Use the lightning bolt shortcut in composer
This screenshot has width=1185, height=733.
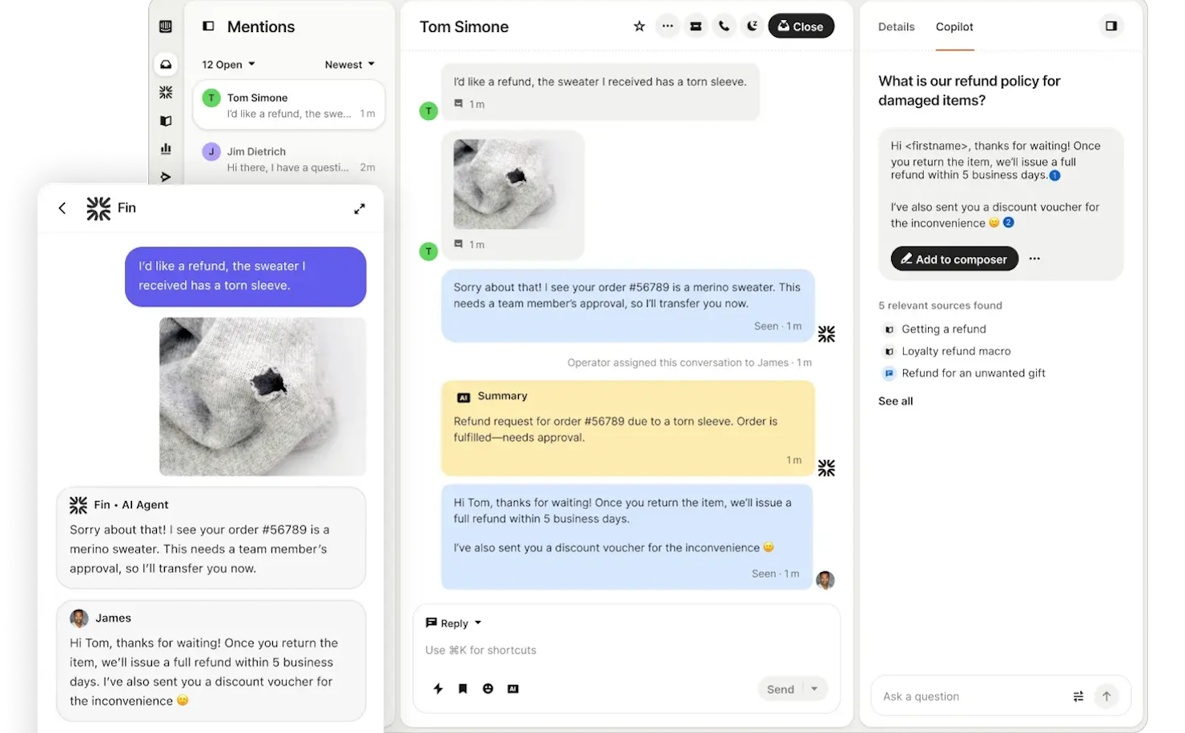438,688
